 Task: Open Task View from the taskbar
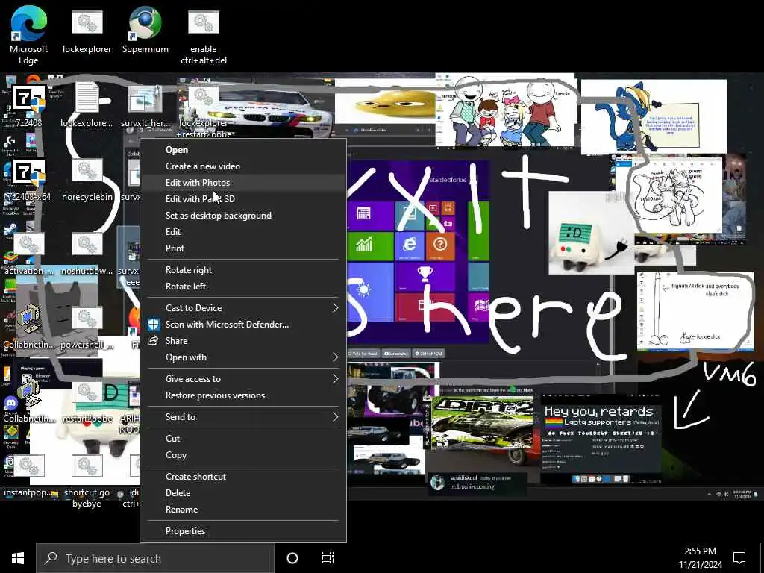(328, 558)
